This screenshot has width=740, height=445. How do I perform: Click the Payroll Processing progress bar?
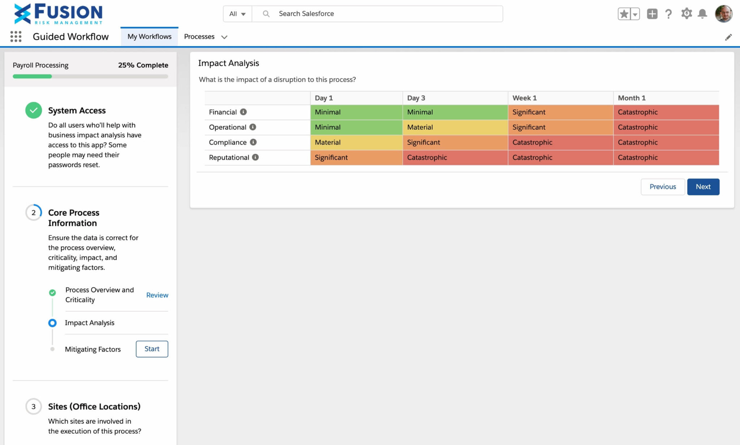pyautogui.click(x=90, y=76)
